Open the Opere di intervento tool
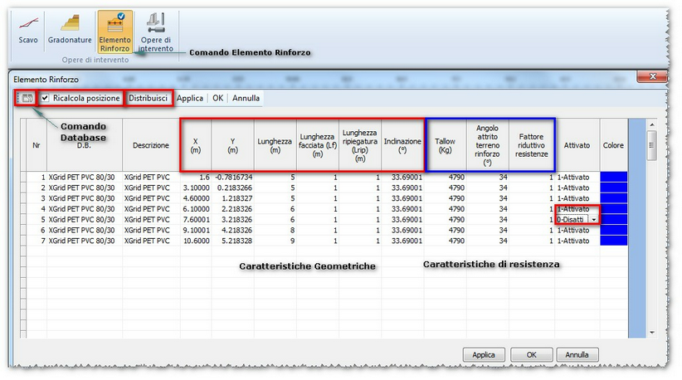Viewport: 682px width, 380px height. click(155, 32)
